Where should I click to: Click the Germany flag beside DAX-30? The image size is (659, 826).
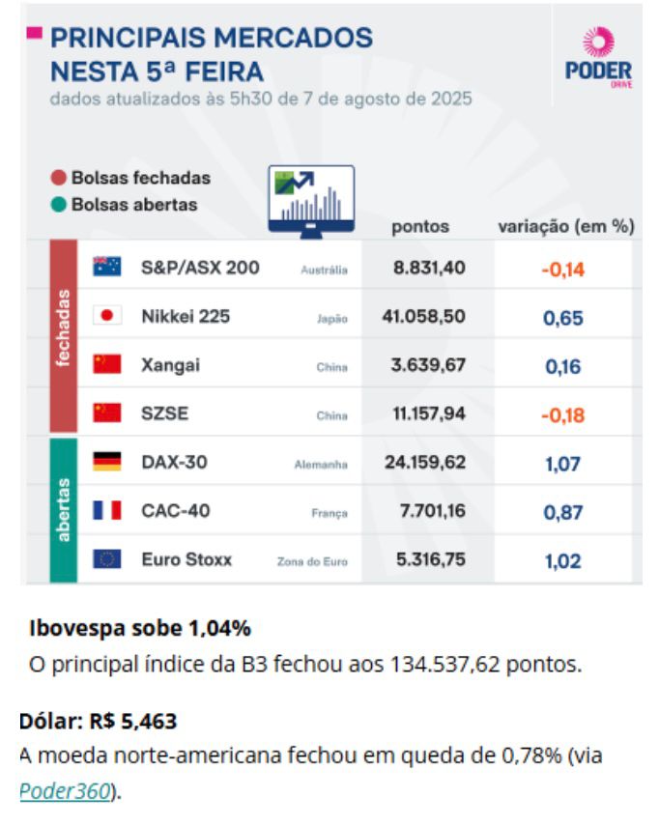[x=107, y=462]
